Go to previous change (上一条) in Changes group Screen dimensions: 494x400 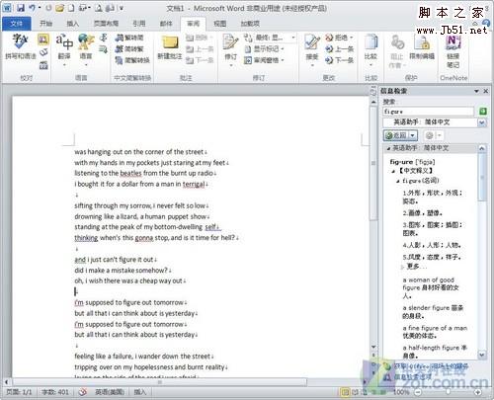(x=340, y=49)
